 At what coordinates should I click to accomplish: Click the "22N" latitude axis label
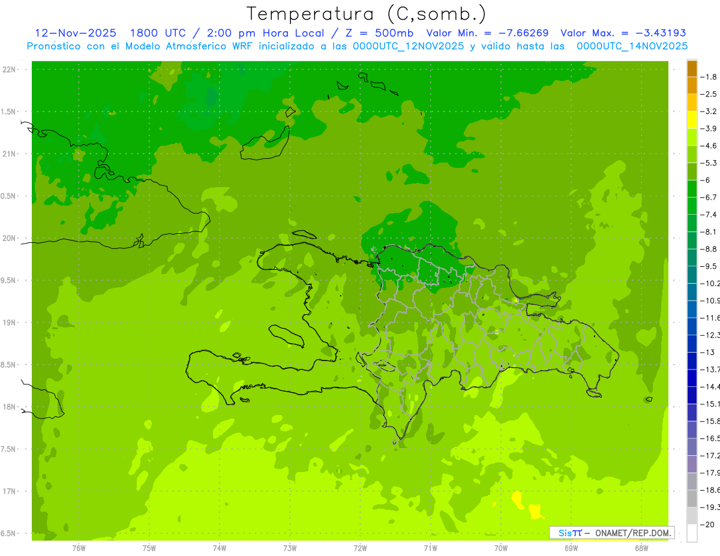coord(10,70)
